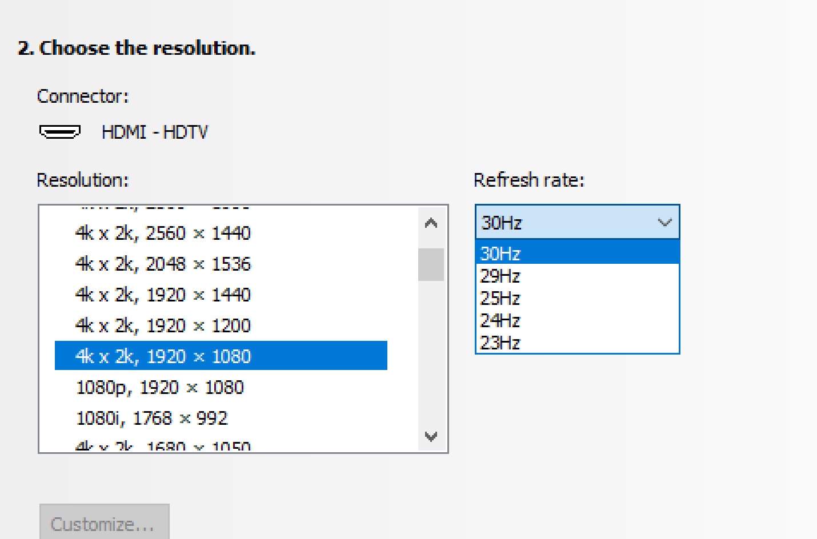817x539 pixels.
Task: Open the Refresh rate dropdown arrow
Action: coord(664,222)
